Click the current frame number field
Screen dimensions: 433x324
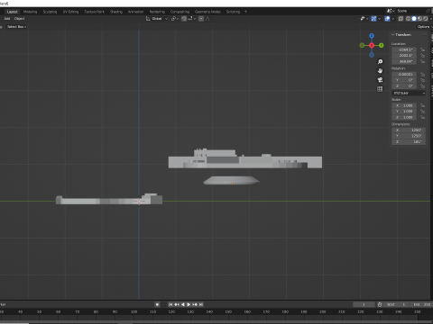click(x=364, y=304)
